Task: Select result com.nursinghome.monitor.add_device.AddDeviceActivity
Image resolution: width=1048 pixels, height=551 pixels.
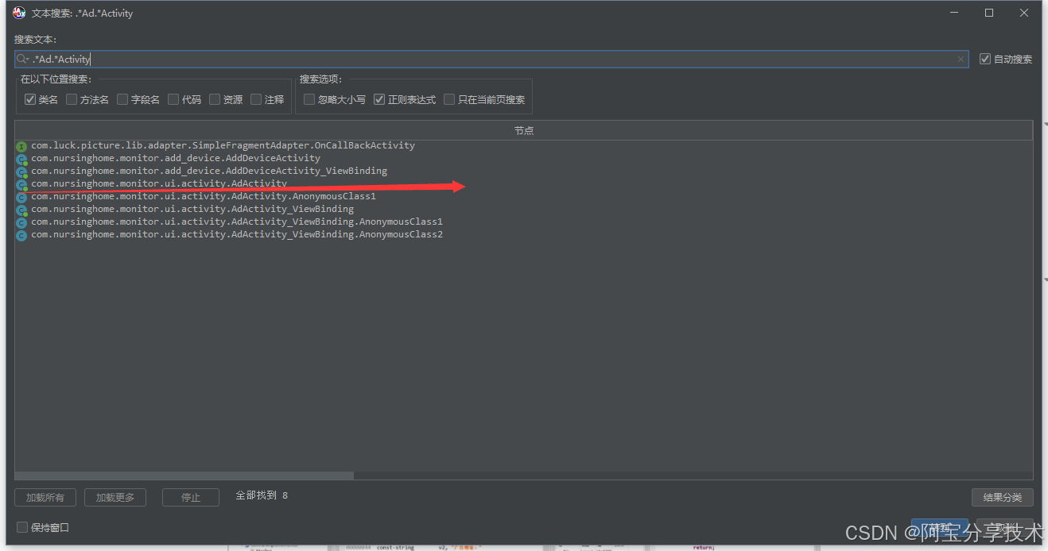Action: [176, 159]
